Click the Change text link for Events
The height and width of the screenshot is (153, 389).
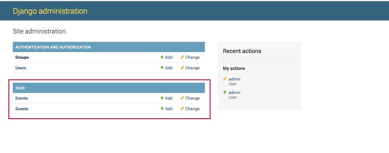tap(192, 98)
